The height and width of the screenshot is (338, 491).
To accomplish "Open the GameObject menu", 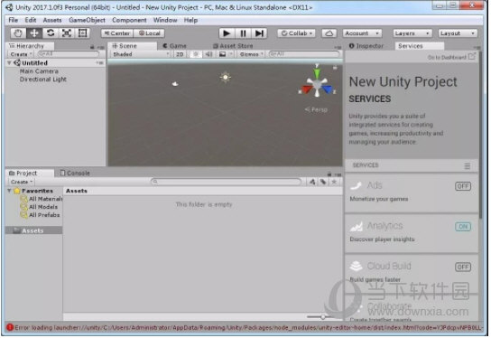I will click(x=87, y=20).
